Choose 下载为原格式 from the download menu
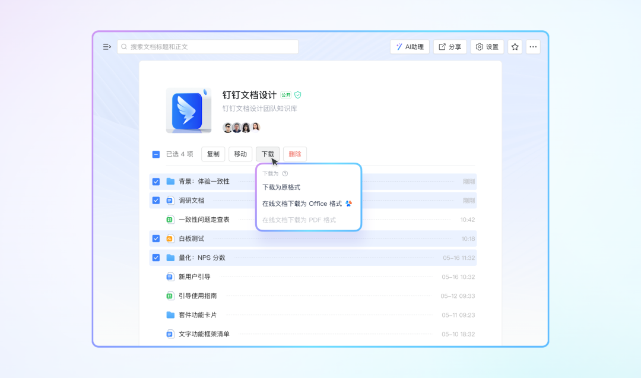Viewport: 641px width, 378px height. point(281,188)
